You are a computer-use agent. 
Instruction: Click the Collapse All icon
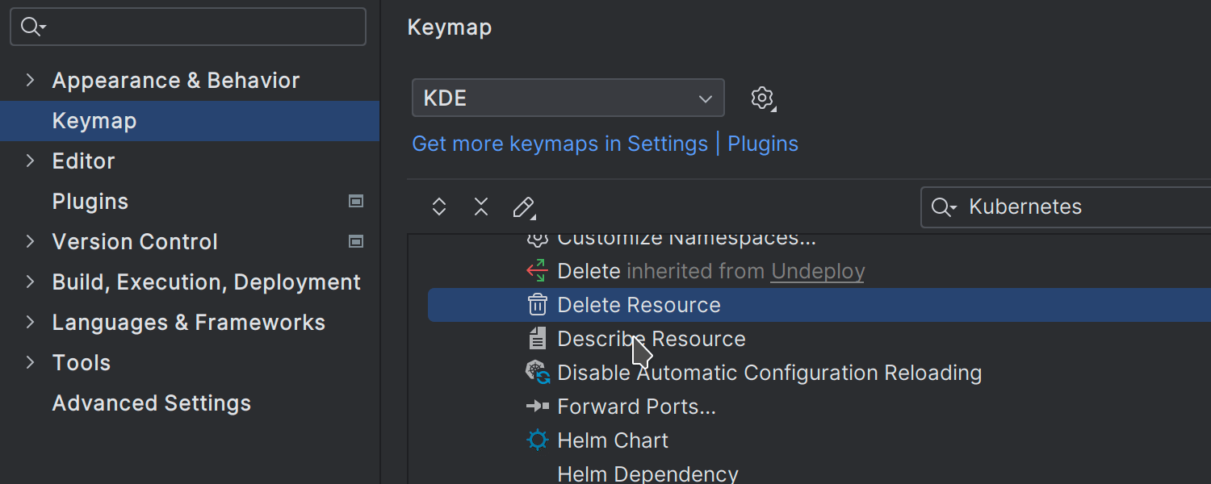[x=481, y=207]
